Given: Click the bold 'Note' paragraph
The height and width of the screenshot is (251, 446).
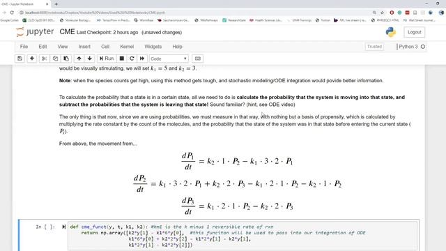Looking at the screenshot, I should (x=222, y=81).
